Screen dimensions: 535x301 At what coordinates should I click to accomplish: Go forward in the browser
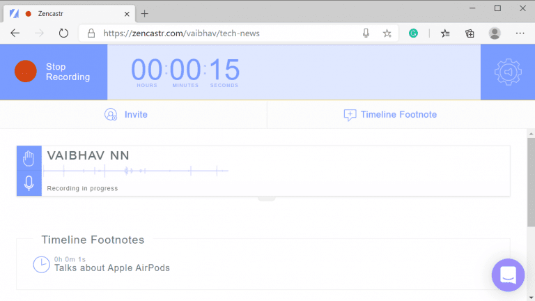(x=40, y=33)
